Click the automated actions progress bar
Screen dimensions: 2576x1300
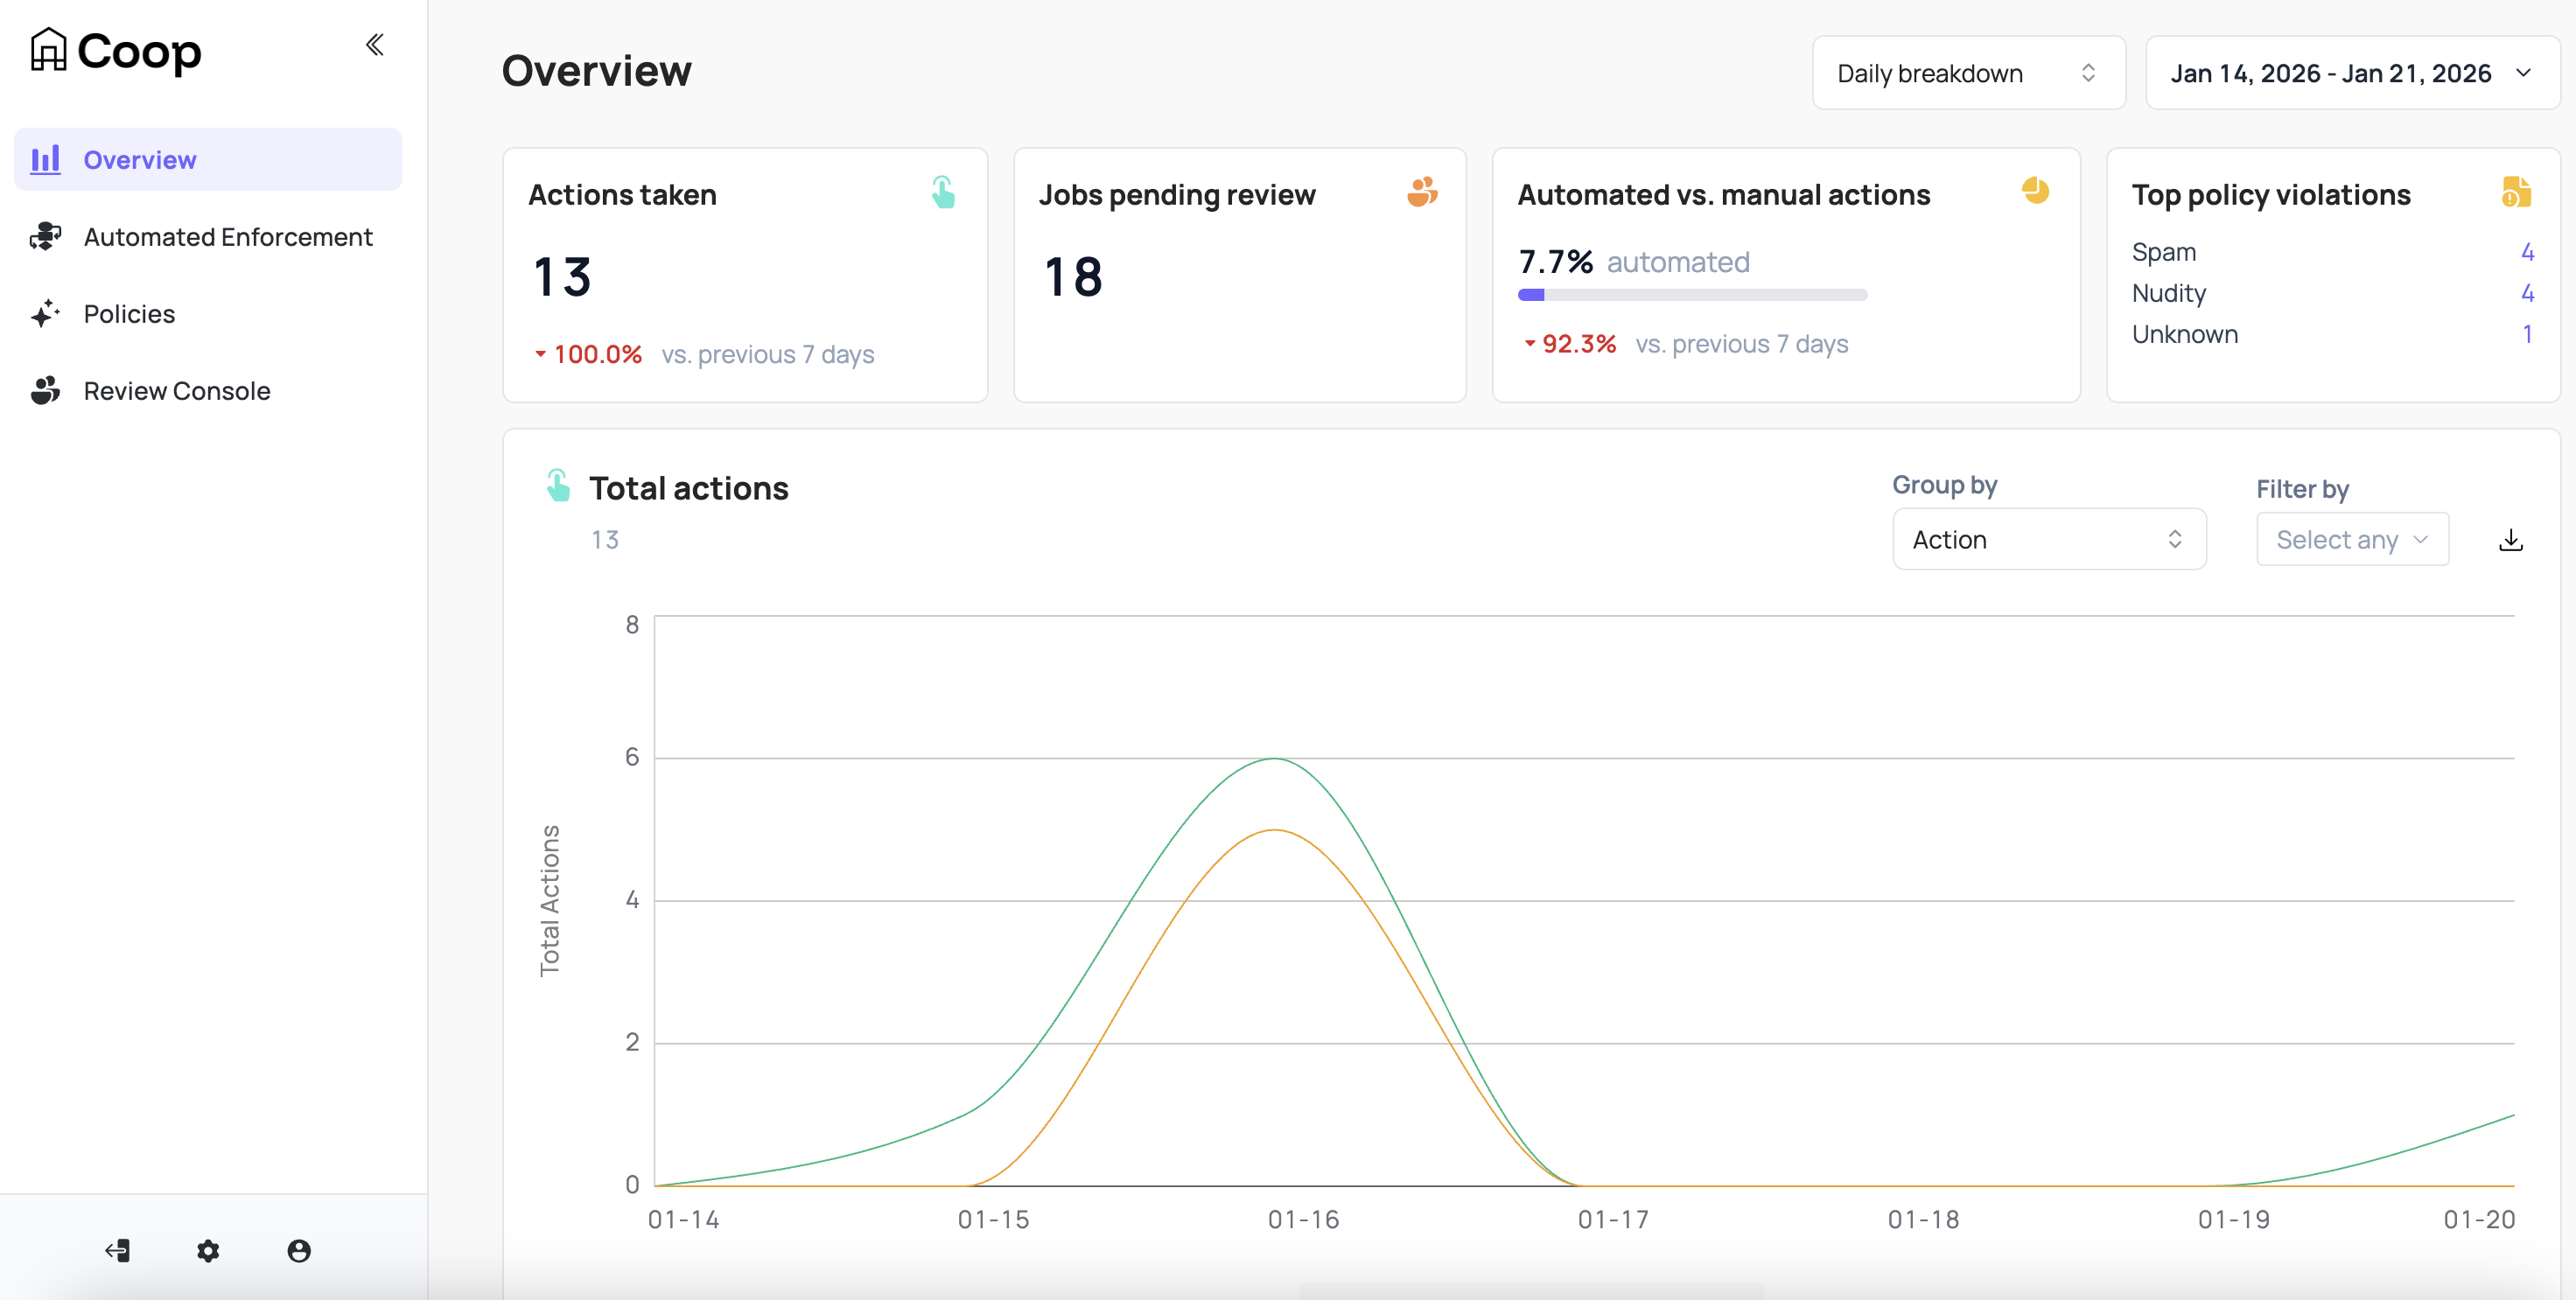pos(1692,294)
